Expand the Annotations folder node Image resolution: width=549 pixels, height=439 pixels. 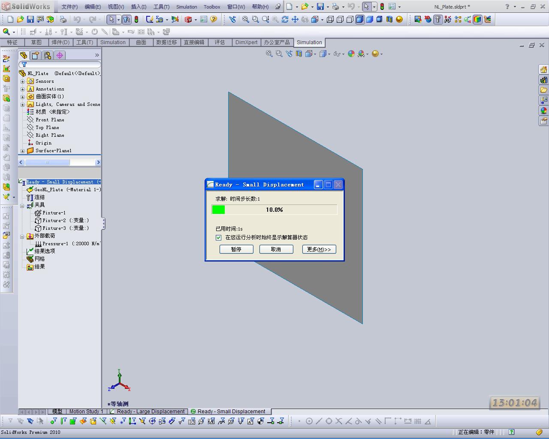tap(22, 89)
